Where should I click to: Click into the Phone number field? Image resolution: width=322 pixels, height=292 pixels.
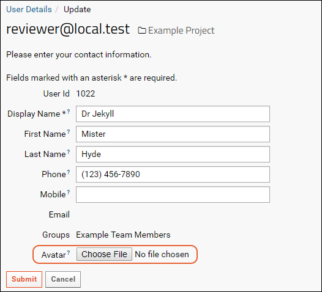[x=173, y=174]
